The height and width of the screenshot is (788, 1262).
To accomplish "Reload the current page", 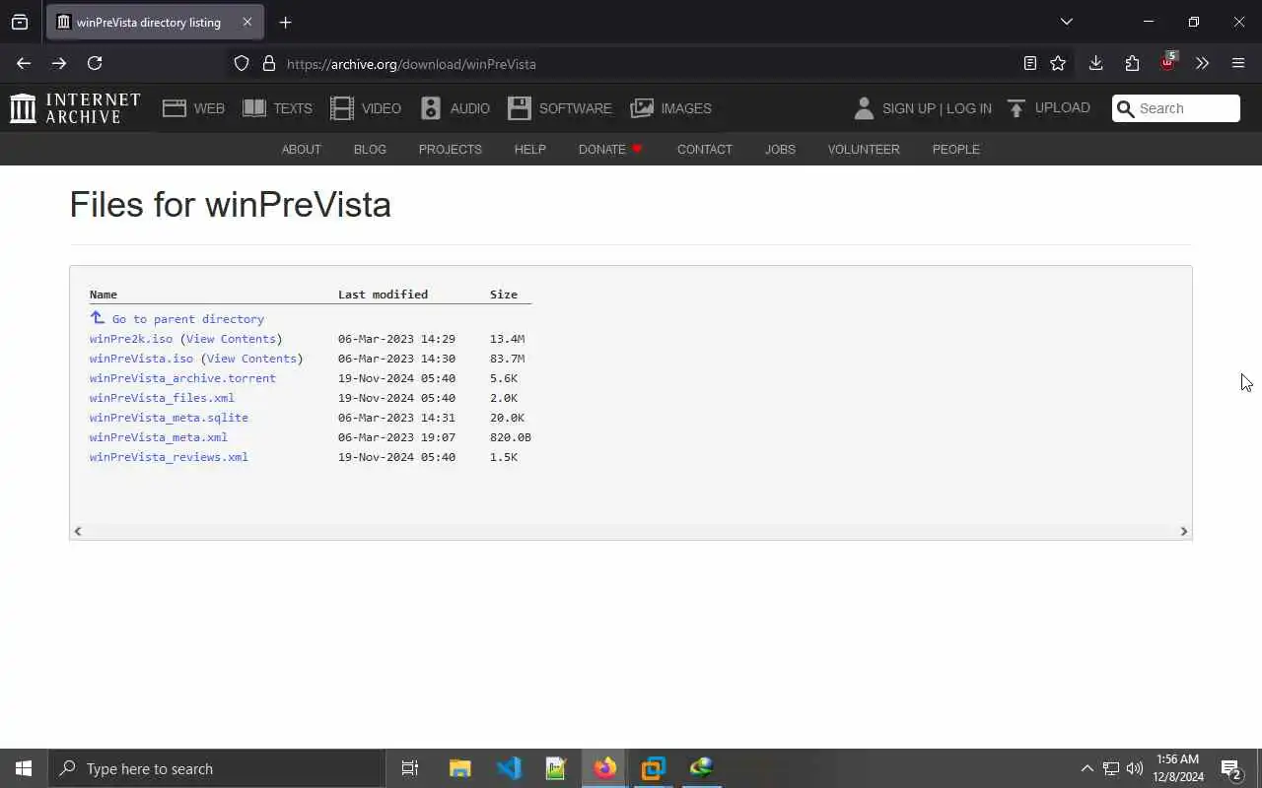I will 95,63.
